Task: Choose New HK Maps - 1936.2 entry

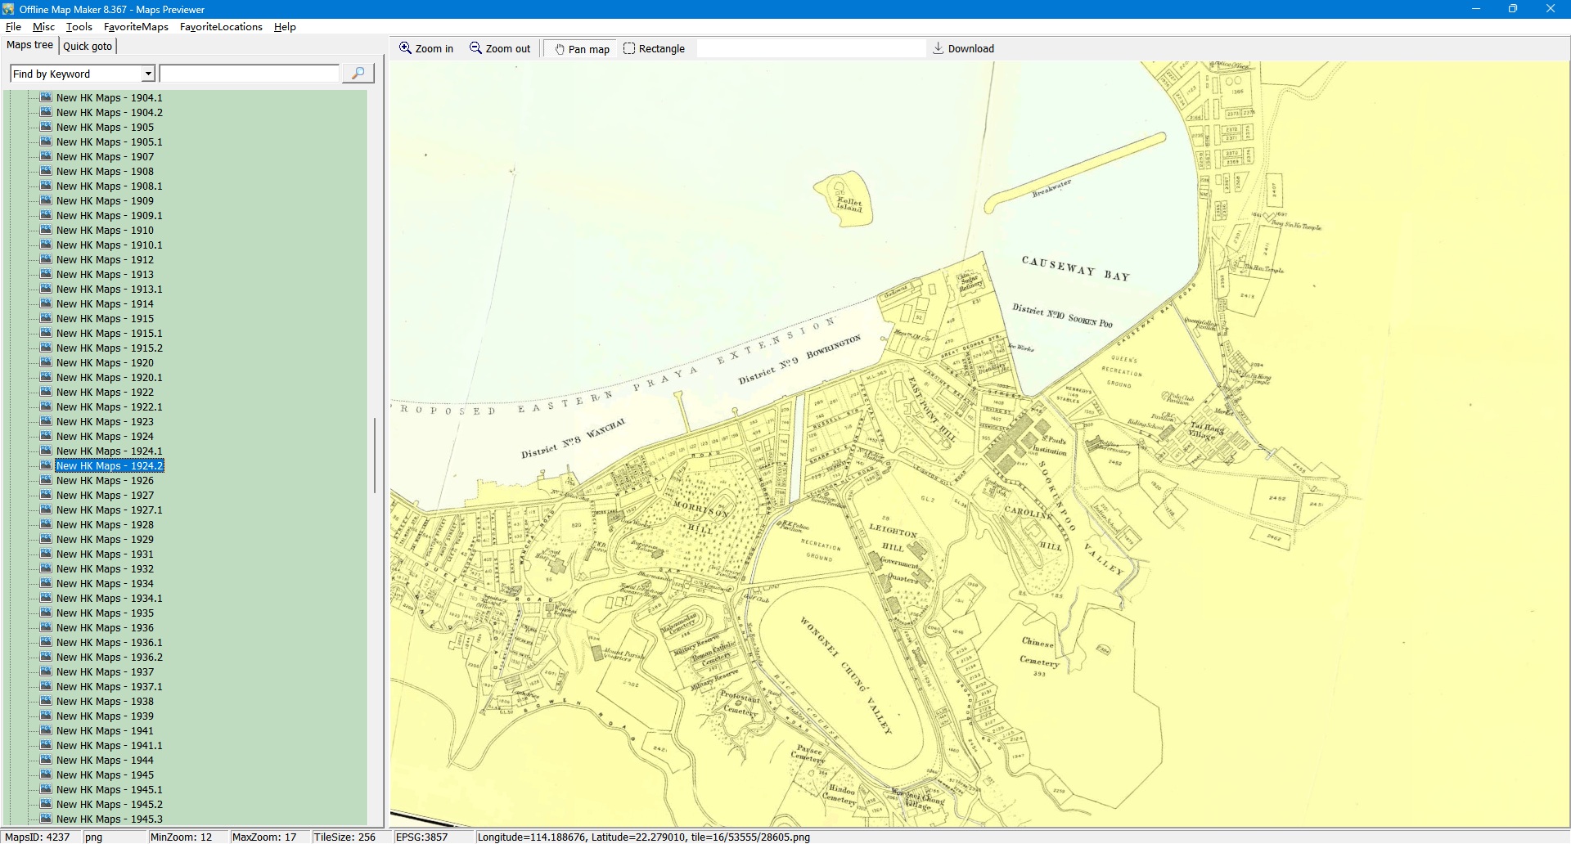Action: [x=109, y=657]
